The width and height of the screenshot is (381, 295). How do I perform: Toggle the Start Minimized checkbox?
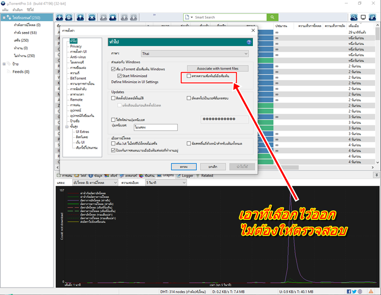point(120,76)
